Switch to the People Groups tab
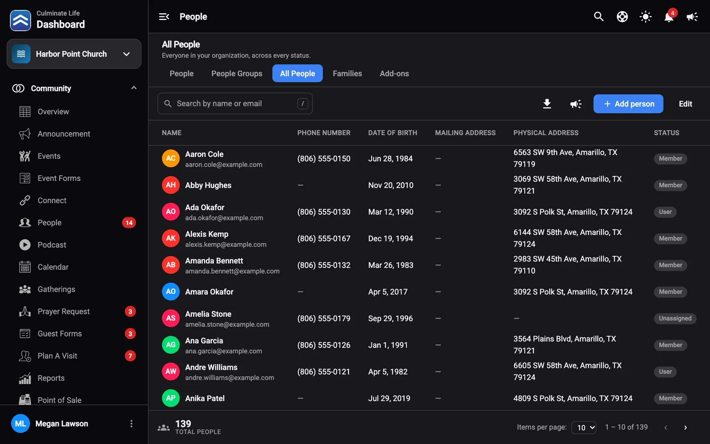 (x=237, y=74)
